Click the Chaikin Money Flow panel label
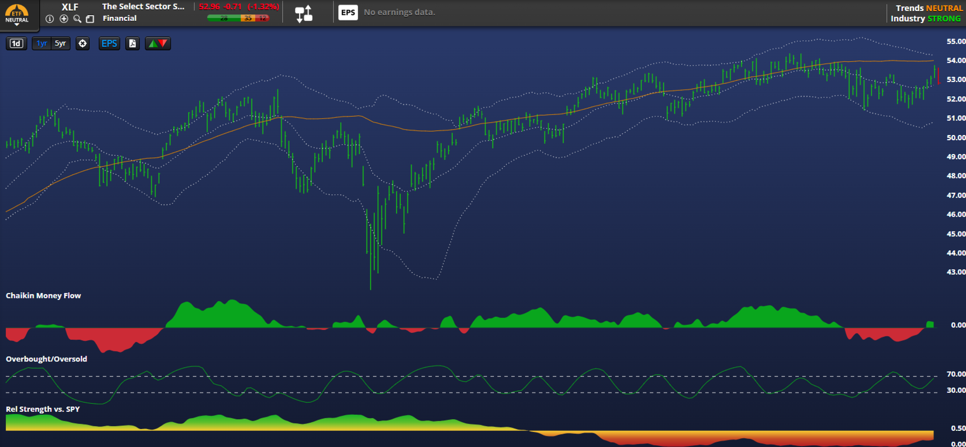 43,296
